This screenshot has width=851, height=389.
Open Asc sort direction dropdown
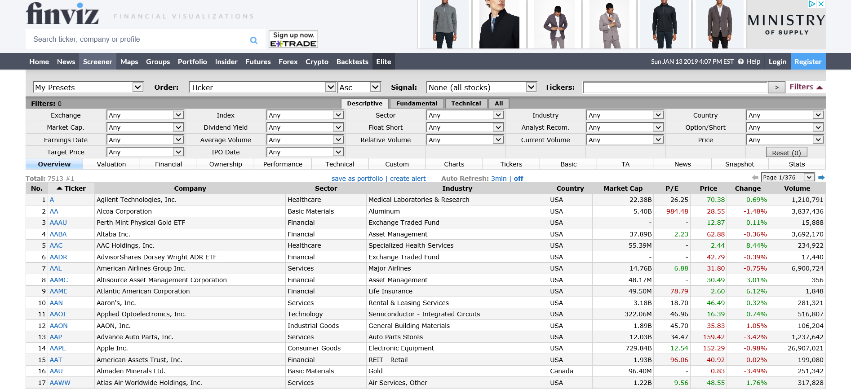point(359,87)
